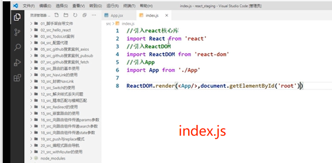332x163 pixels.
Task: Open the Explorer view in activity bar
Action: [x=17, y=17]
